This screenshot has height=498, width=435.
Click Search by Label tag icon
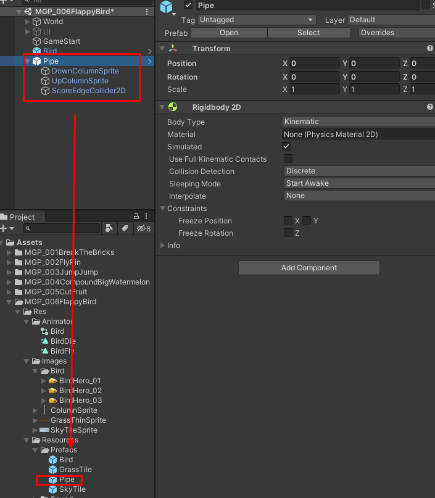click(125, 228)
